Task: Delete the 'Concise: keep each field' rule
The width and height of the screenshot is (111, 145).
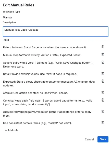Action: click(103, 100)
